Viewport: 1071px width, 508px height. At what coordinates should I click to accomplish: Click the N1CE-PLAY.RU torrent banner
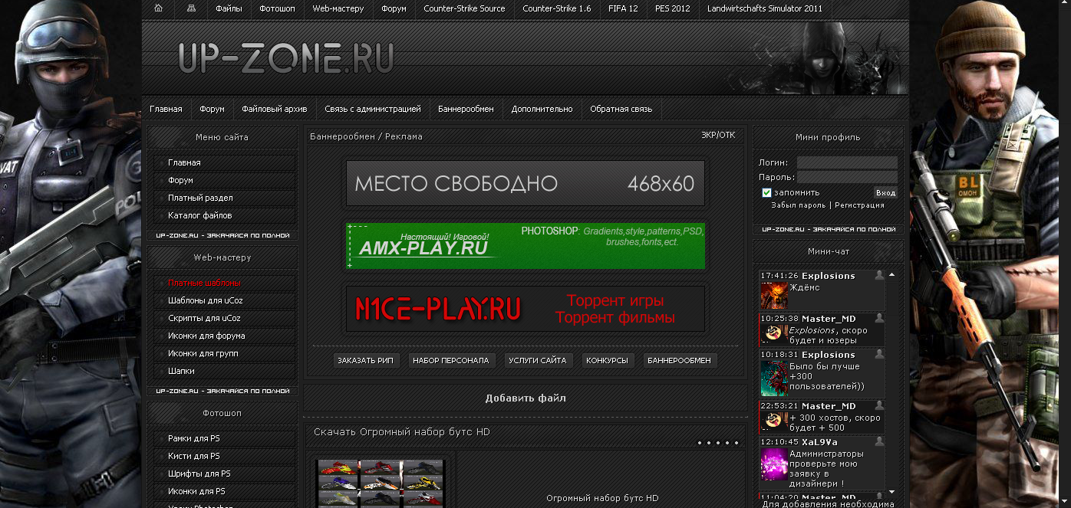coord(526,309)
